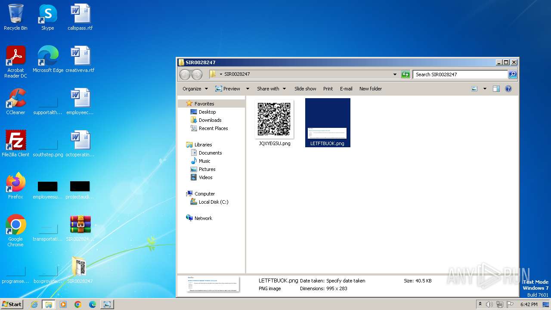This screenshot has height=310, width=551.
Task: Open Internet Explorer from the taskbar
Action: pos(34,304)
